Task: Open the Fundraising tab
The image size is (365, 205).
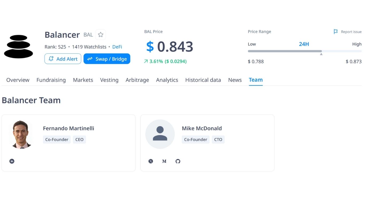Action: tap(51, 80)
